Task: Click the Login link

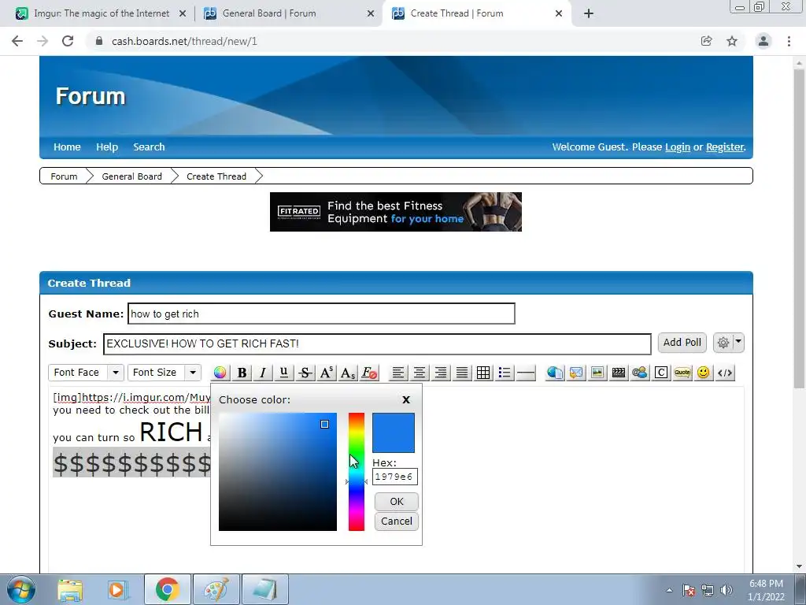Action: [x=678, y=147]
